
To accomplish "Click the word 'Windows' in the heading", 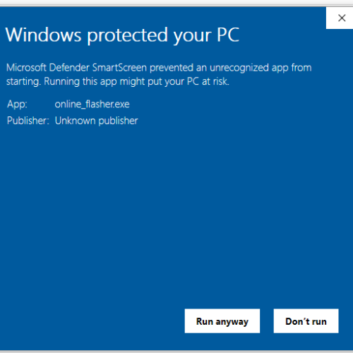I will point(43,35).
